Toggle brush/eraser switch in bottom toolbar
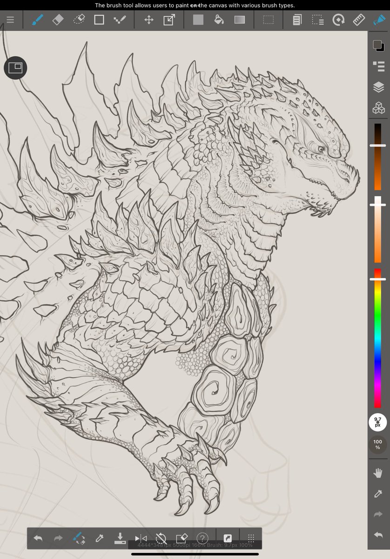Screen dimensions: 390x559 click(79, 539)
